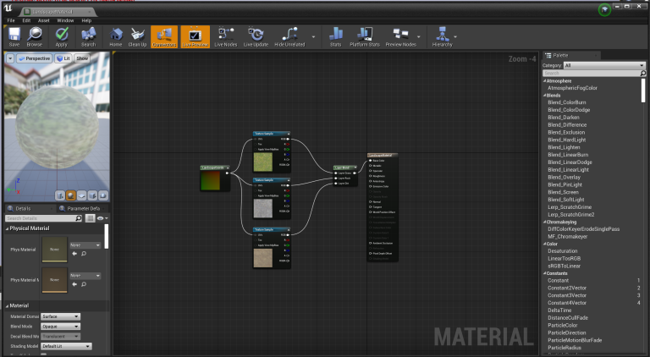Open the Palette Category dropdown
The image size is (650, 357).
pyautogui.click(x=603, y=65)
